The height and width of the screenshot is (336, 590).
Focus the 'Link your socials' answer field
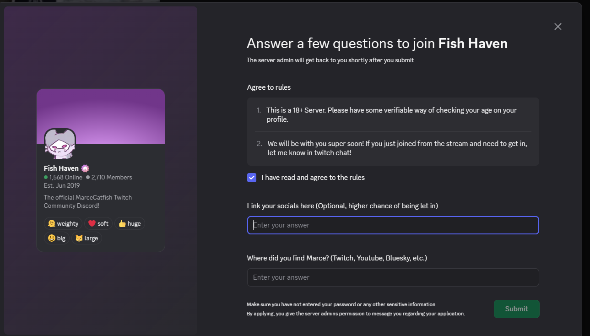click(393, 225)
